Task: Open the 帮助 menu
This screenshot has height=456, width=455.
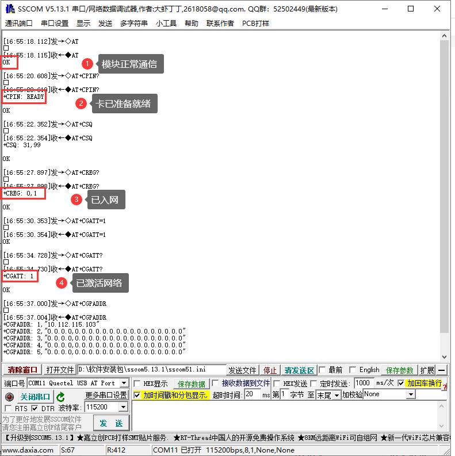Action: point(192,23)
